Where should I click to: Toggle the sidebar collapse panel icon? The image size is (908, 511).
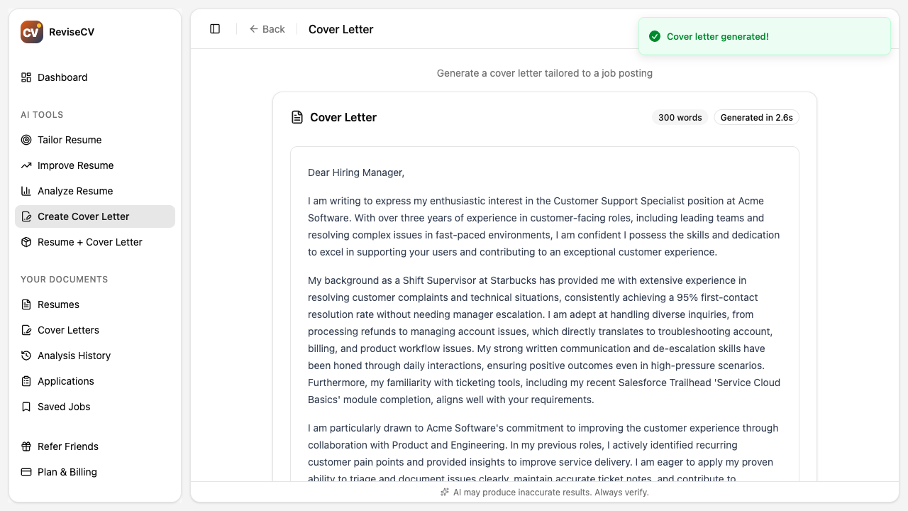coord(215,28)
